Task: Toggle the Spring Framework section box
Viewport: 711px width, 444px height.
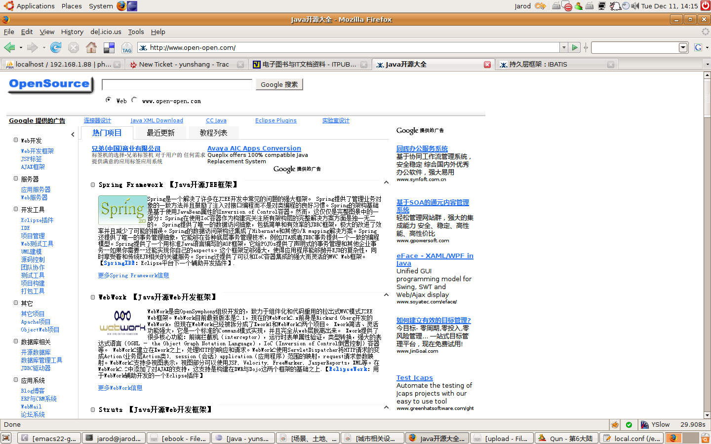Action: coord(93,185)
